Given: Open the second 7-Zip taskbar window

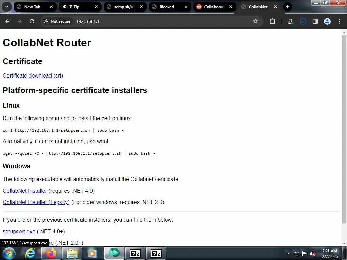Looking at the screenshot, I should tap(156, 253).
